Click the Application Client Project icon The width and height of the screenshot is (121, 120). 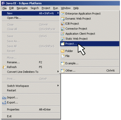[63, 34]
